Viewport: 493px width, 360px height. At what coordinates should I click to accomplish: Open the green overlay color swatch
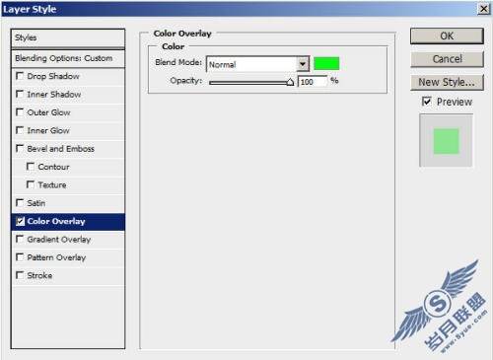[326, 63]
